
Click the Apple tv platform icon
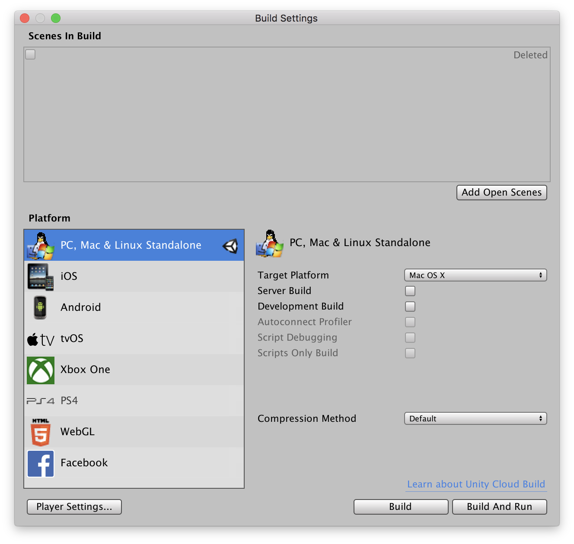coord(41,339)
